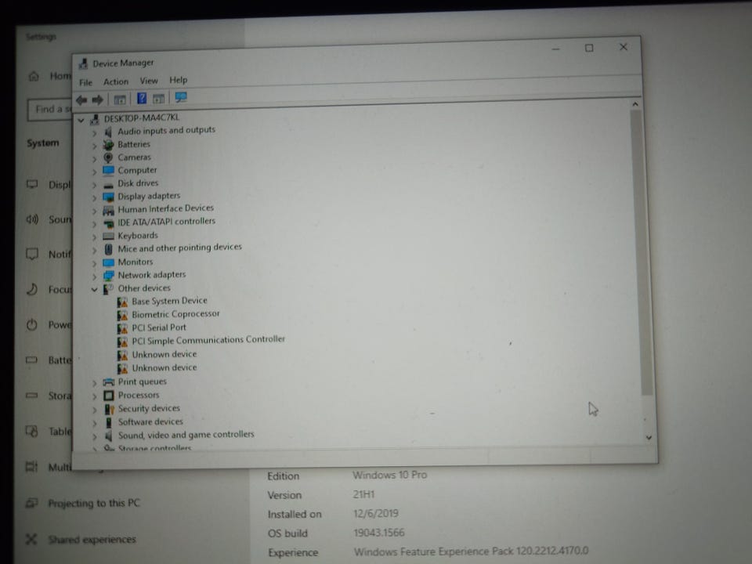Click the Base System Device warning icon
Image resolution: width=752 pixels, height=564 pixels.
[x=122, y=302]
